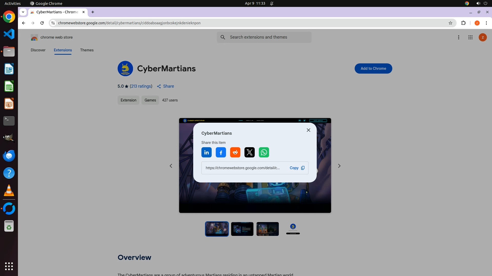Share via Reddit icon
Image resolution: width=492 pixels, height=276 pixels.
(x=235, y=153)
